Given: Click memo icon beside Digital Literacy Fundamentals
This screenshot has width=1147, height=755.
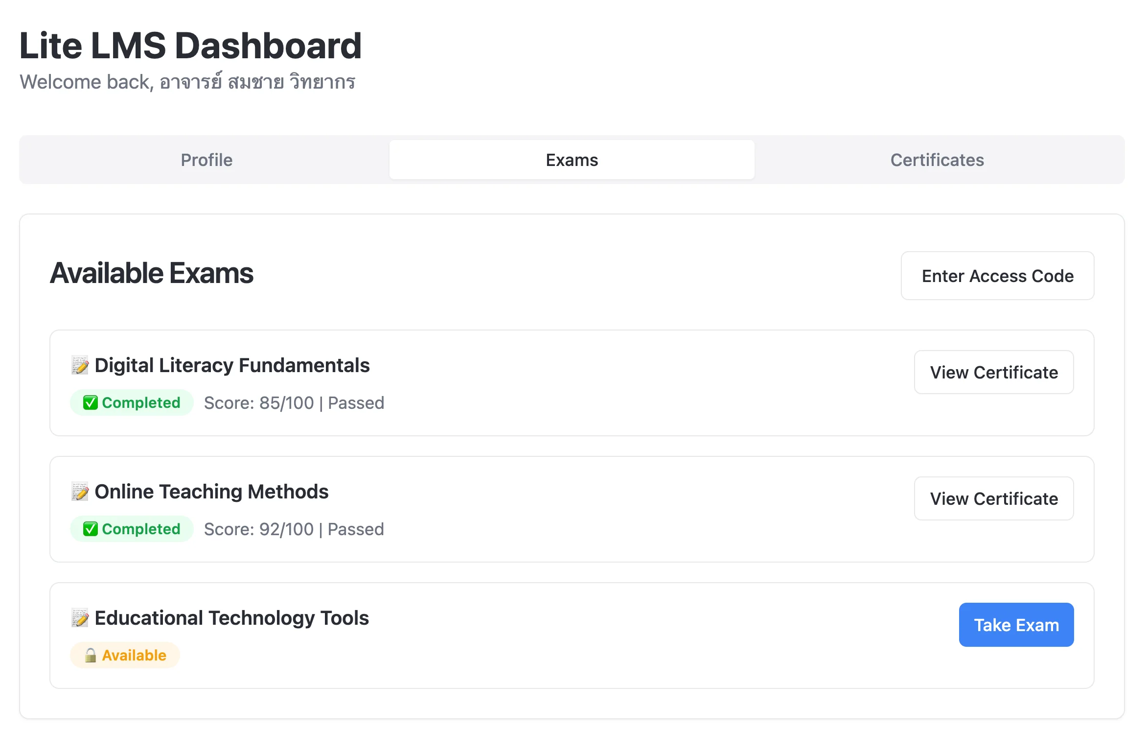Looking at the screenshot, I should (x=80, y=365).
